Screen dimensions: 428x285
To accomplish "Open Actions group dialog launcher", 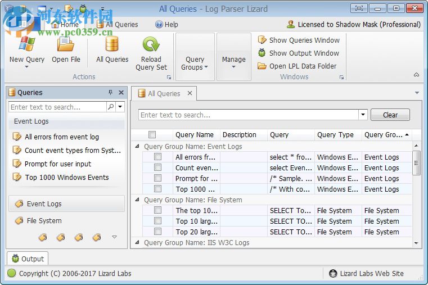I will click(169, 77).
